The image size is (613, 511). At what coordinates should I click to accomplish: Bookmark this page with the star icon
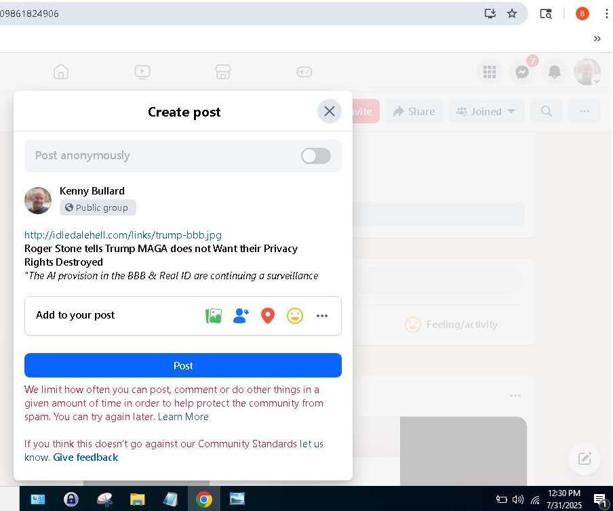point(512,14)
